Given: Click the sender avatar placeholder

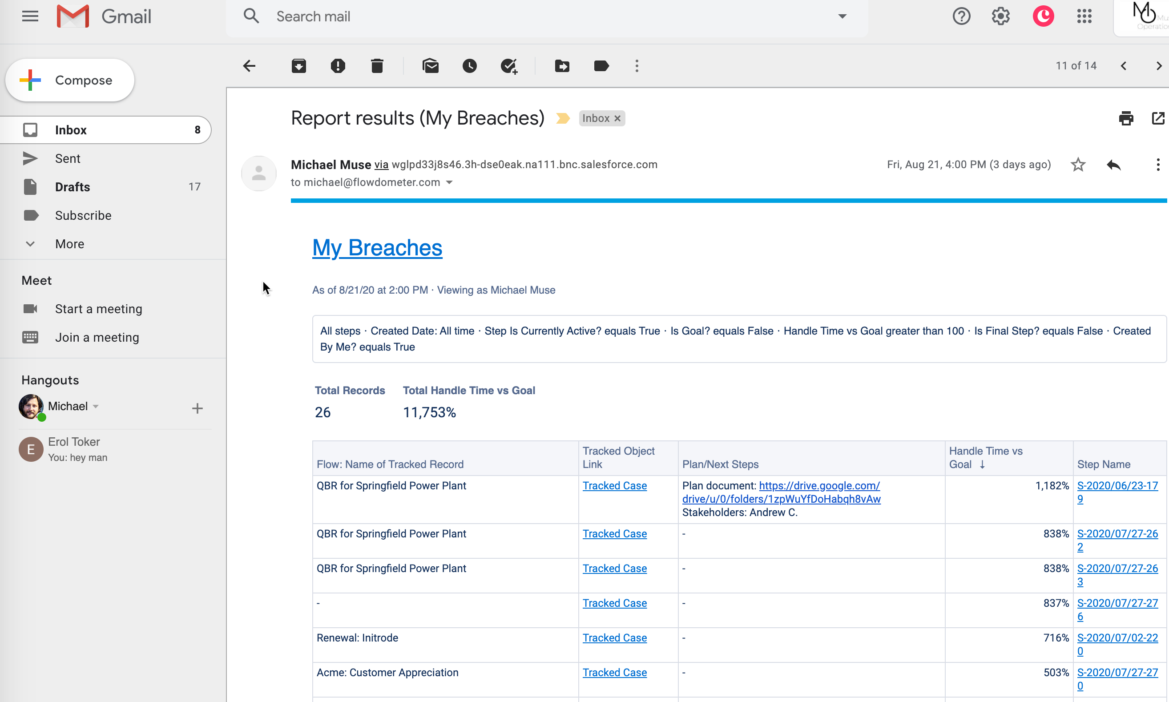Looking at the screenshot, I should (x=259, y=173).
